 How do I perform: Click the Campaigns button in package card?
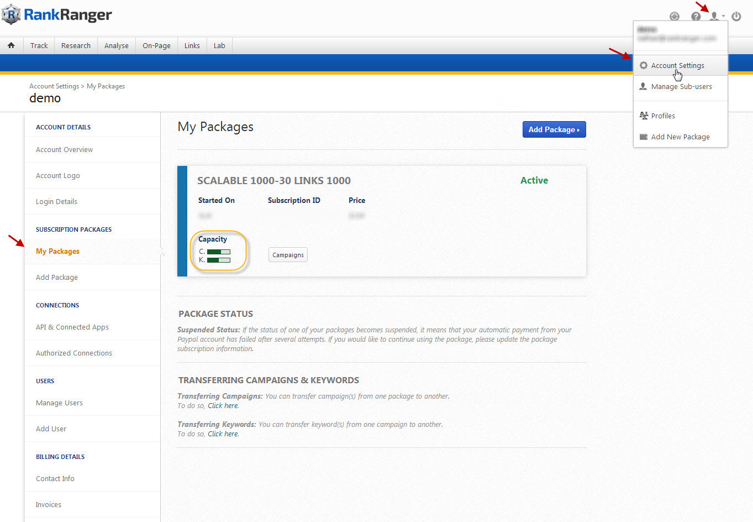(288, 255)
